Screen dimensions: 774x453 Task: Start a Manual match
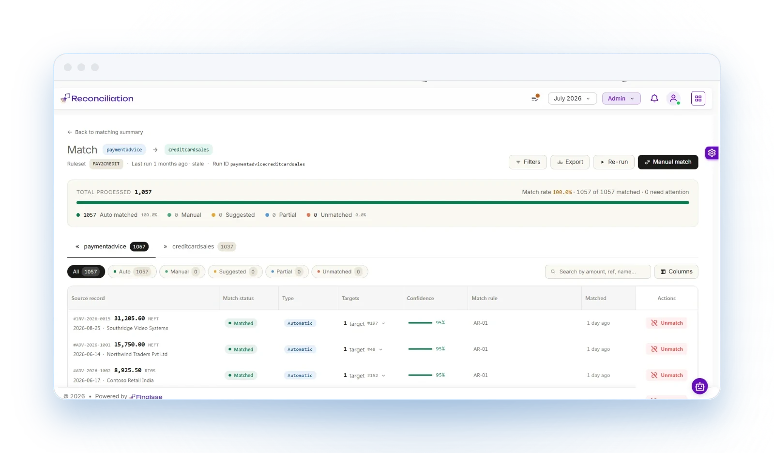click(x=668, y=162)
